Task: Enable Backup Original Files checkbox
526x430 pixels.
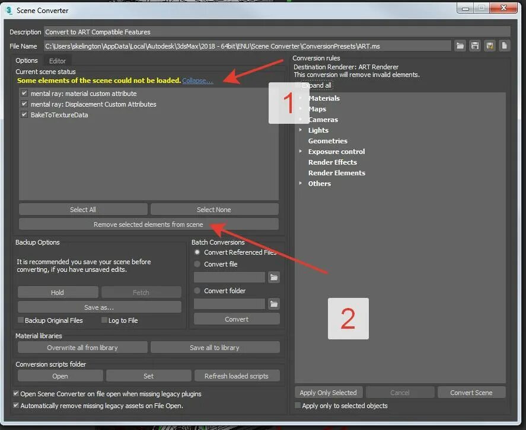Action: pyautogui.click(x=21, y=320)
